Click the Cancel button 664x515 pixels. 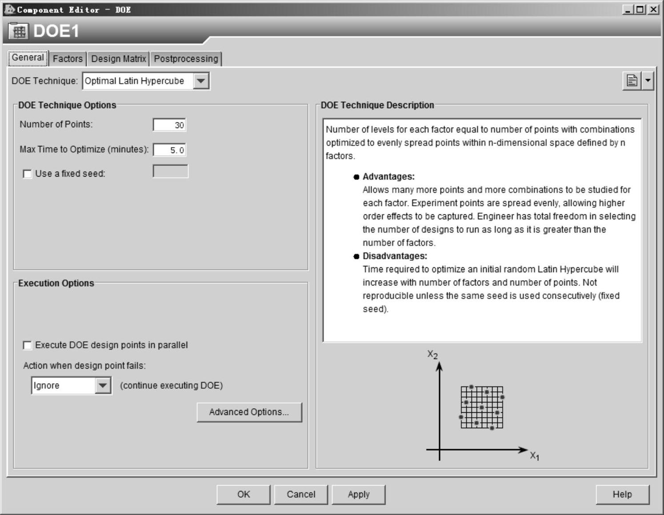coord(301,495)
